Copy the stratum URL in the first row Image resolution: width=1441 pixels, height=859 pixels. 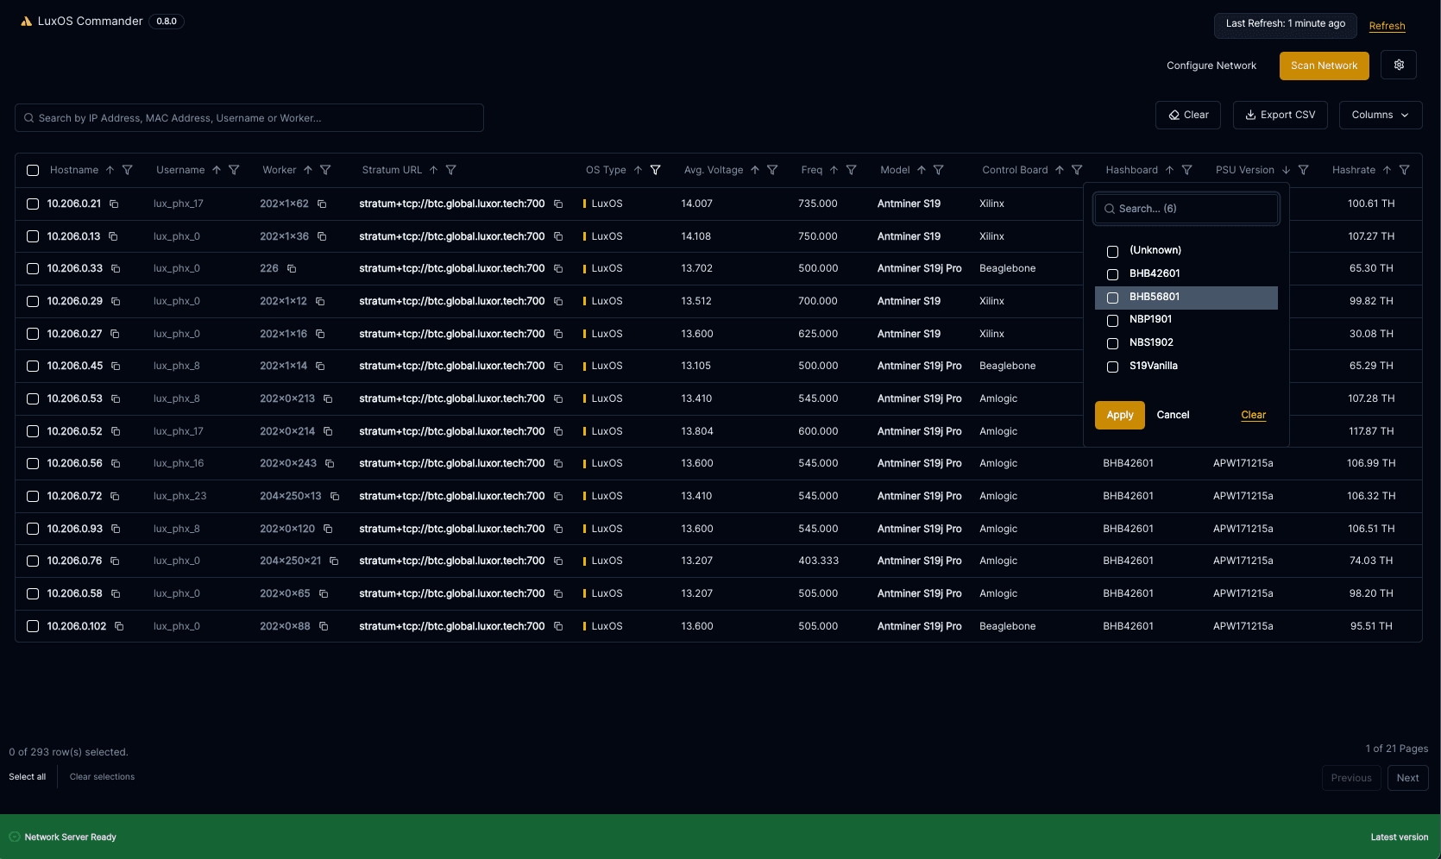[x=558, y=204]
